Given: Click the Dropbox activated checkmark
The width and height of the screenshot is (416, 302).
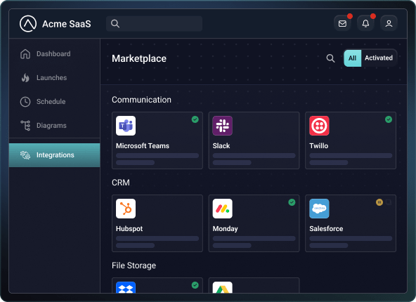Looking at the screenshot, I should tap(195, 285).
